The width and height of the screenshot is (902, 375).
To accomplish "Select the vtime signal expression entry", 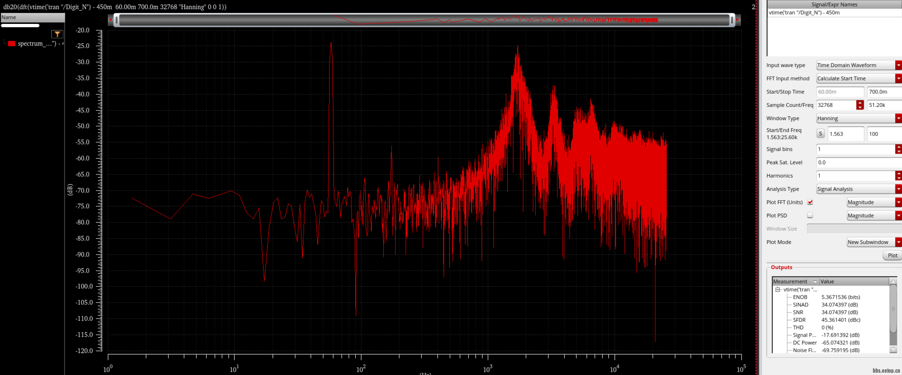I will coord(804,13).
